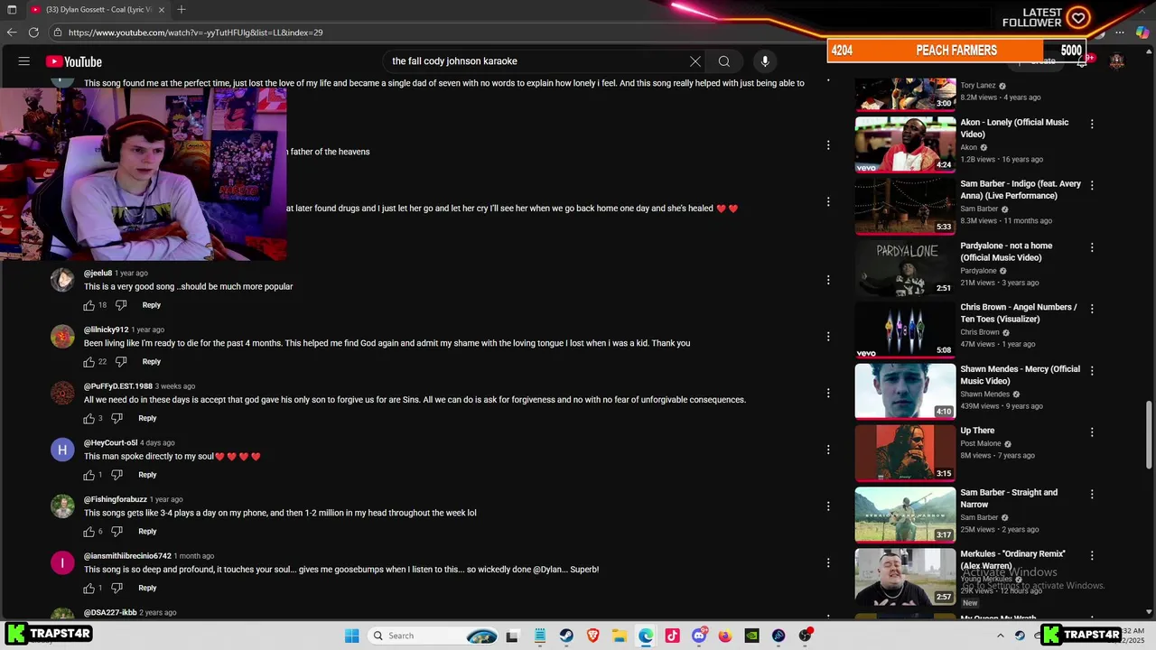Reply to @lilnicky912's comment

(151, 362)
